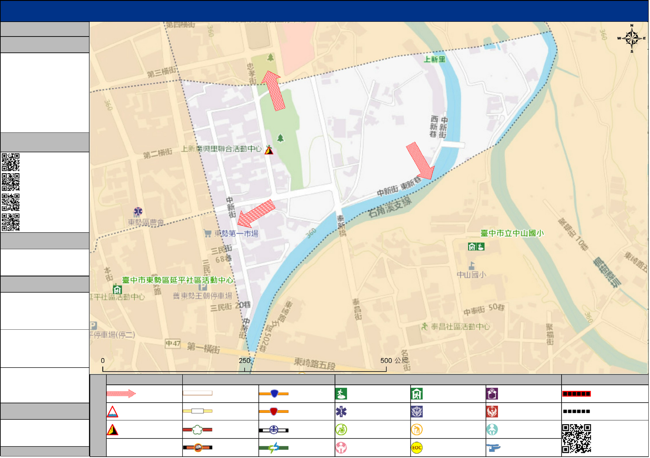Image resolution: width=650 pixels, height=458 pixels.
Task: Click the 第三橫街 street label
Action: (162, 72)
